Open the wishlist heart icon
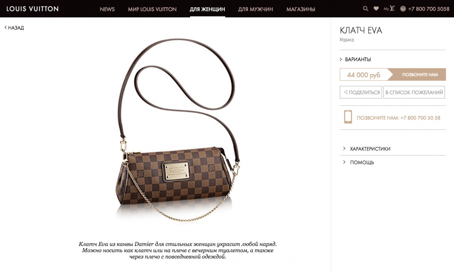Viewport: 454px width, 271px height. (x=376, y=9)
